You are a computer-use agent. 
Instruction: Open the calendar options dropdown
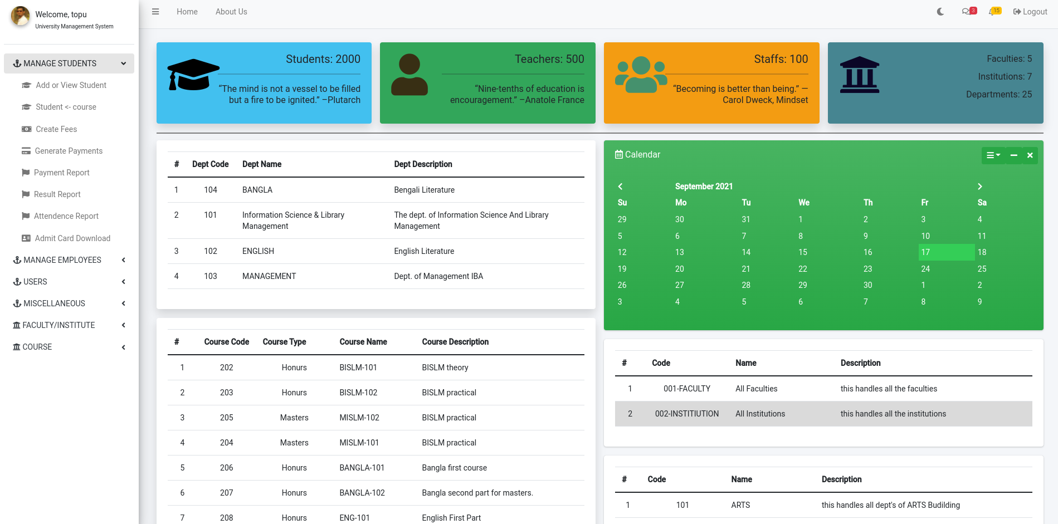(x=993, y=155)
